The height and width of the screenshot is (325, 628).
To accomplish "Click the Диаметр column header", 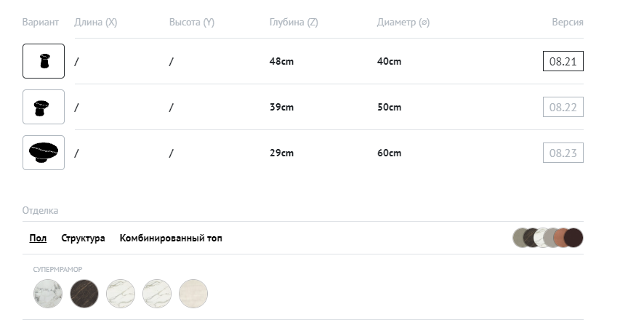I will click(403, 23).
